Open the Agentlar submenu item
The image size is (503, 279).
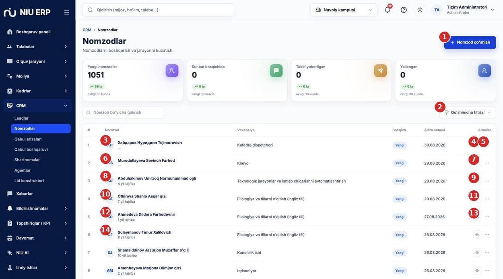click(x=41, y=170)
